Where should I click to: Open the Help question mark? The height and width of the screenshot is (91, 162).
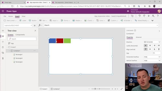point(158,16)
